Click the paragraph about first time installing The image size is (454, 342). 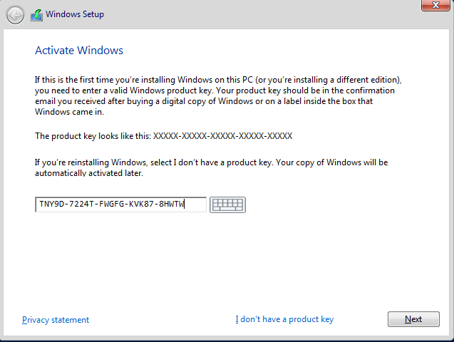pos(218,95)
